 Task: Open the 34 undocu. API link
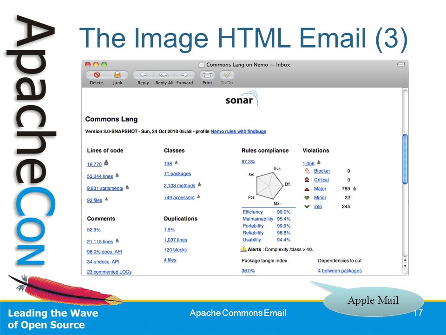coord(103,261)
